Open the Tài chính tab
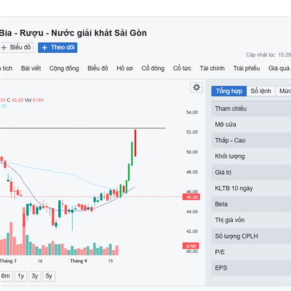291x291 pixels. coord(212,68)
